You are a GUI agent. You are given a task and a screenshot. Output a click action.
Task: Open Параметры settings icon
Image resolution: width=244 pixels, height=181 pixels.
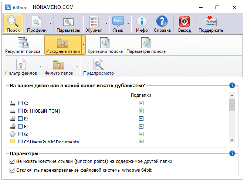pyautogui.click(x=68, y=21)
